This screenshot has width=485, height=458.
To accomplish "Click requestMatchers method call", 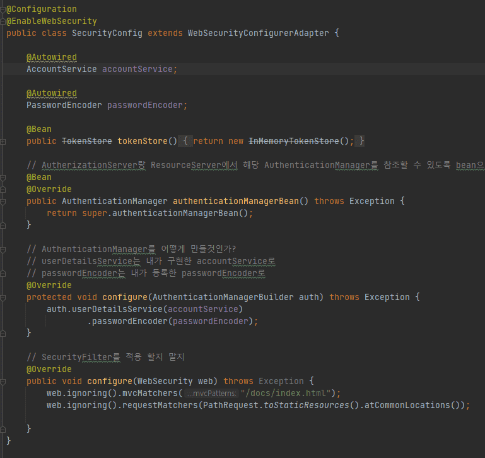I will click(x=160, y=406).
